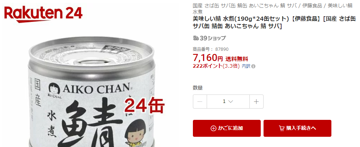Click the truck icon beside 39ショップ
The width and height of the screenshot is (360, 147).
196,38
